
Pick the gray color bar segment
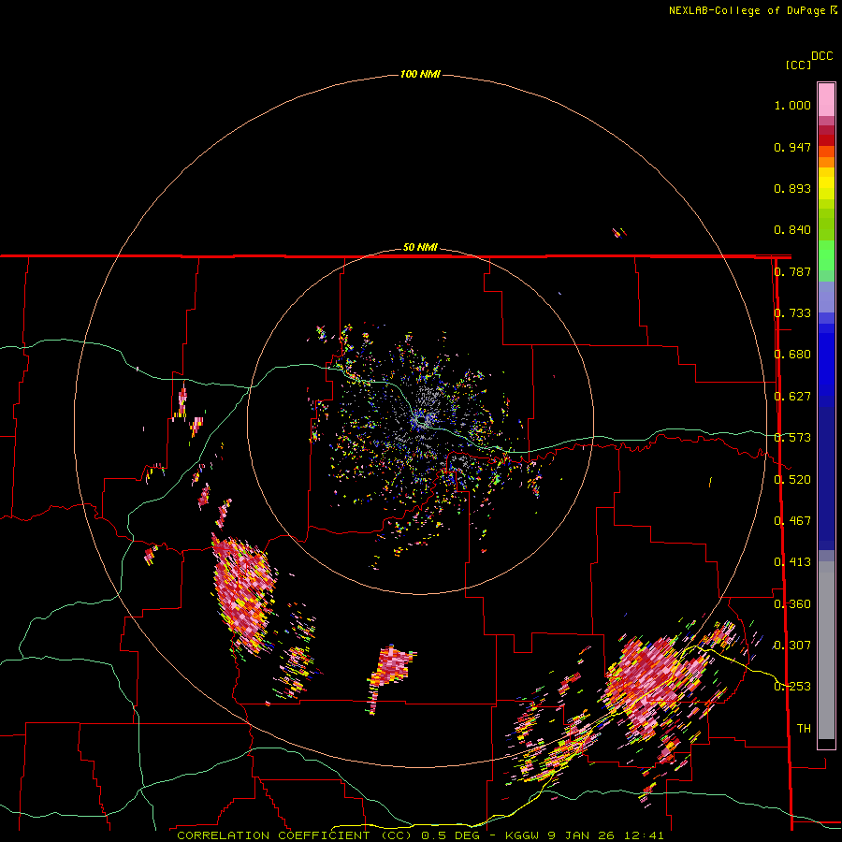(826, 650)
